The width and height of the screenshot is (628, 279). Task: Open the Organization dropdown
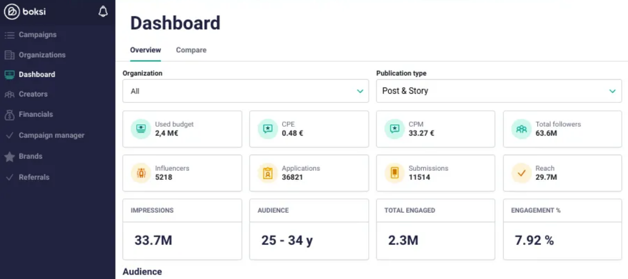pyautogui.click(x=246, y=91)
